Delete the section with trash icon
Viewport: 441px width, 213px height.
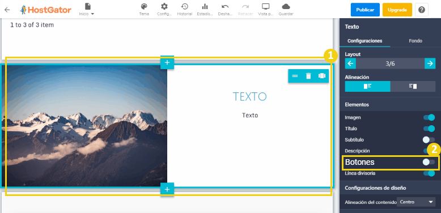(308, 76)
